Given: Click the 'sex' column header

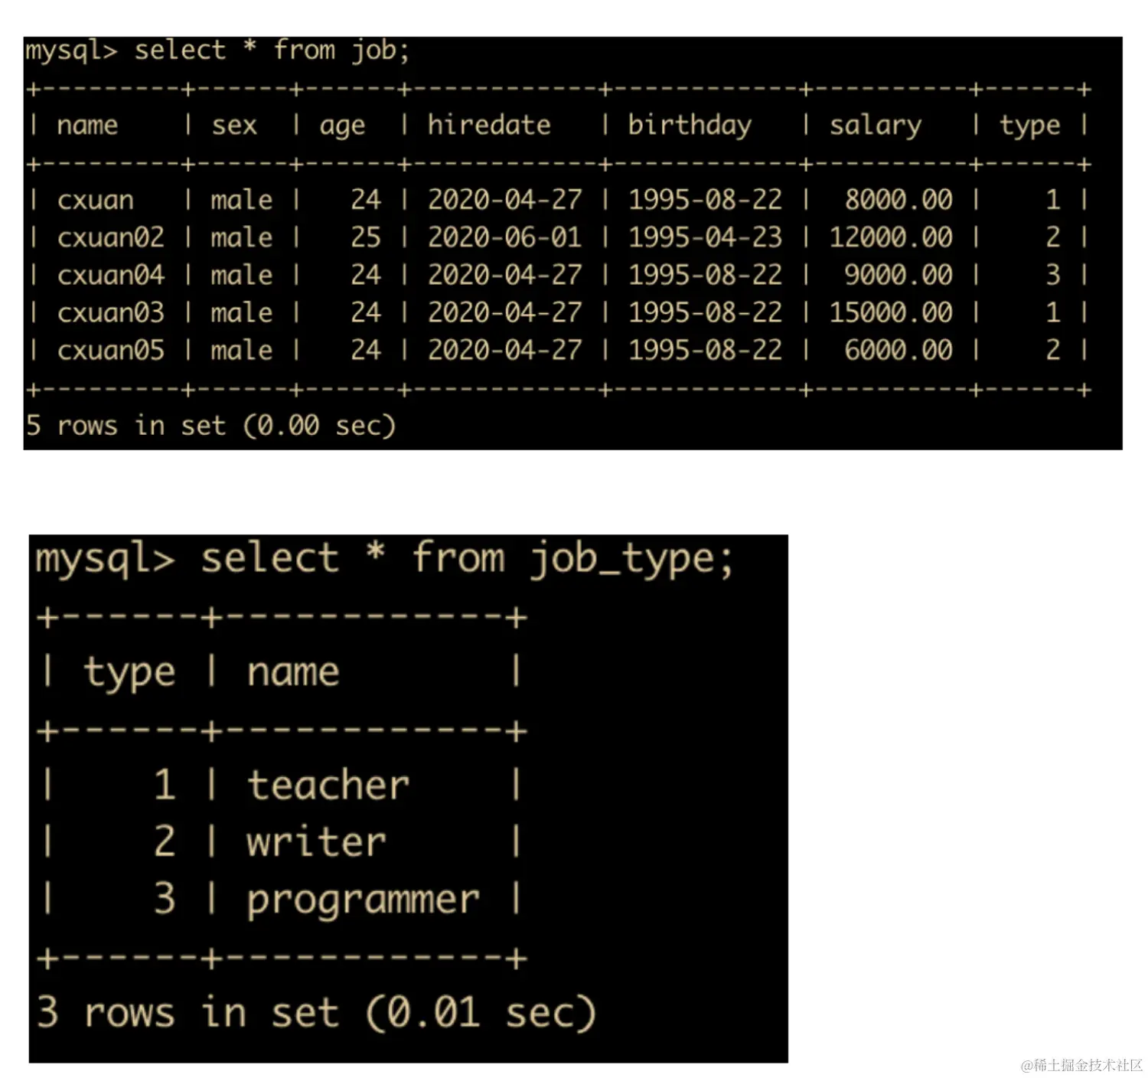Looking at the screenshot, I should pos(234,125).
